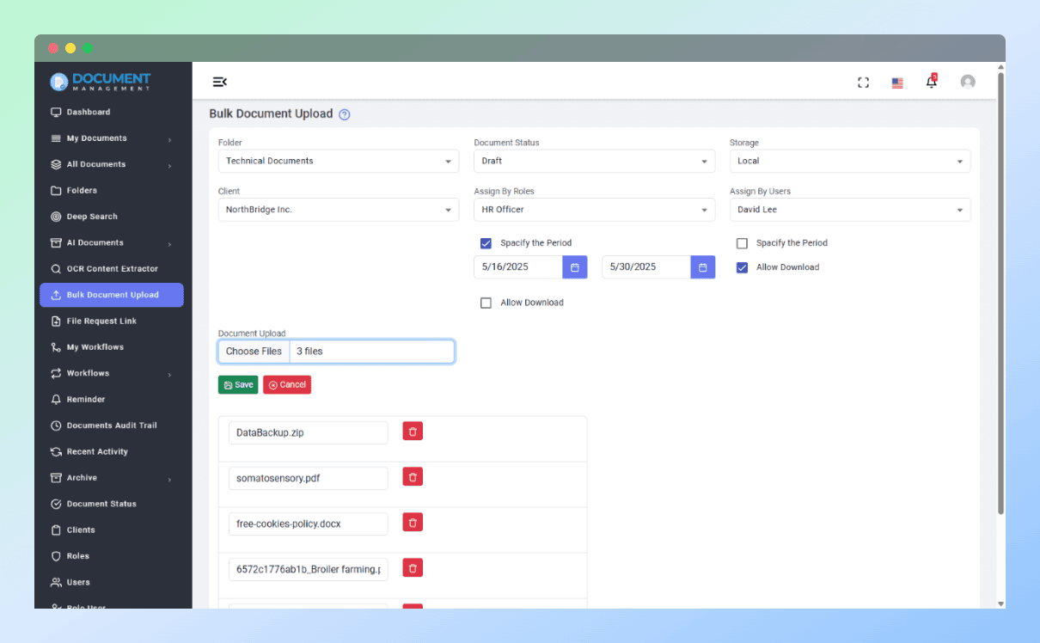1040x643 pixels.
Task: Open the Document Status dropdown
Action: [x=593, y=161]
